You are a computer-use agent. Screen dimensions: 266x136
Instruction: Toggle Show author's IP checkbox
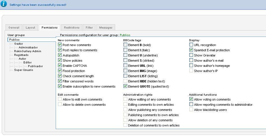pos(191,71)
